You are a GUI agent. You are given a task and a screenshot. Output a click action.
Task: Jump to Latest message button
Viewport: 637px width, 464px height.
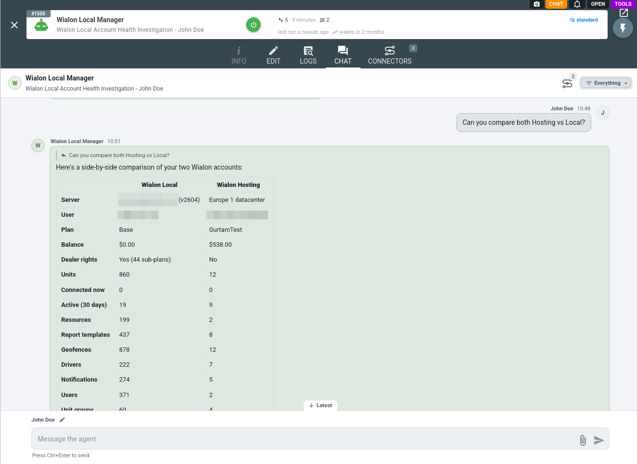pos(321,405)
